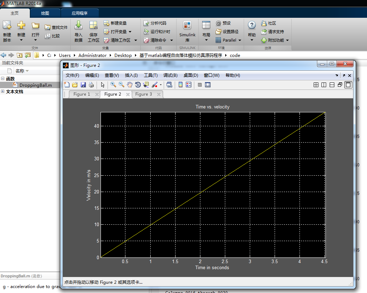This screenshot has width=367, height=293.
Task: Save the figure using the floppy disk icon
Action: 83,85
